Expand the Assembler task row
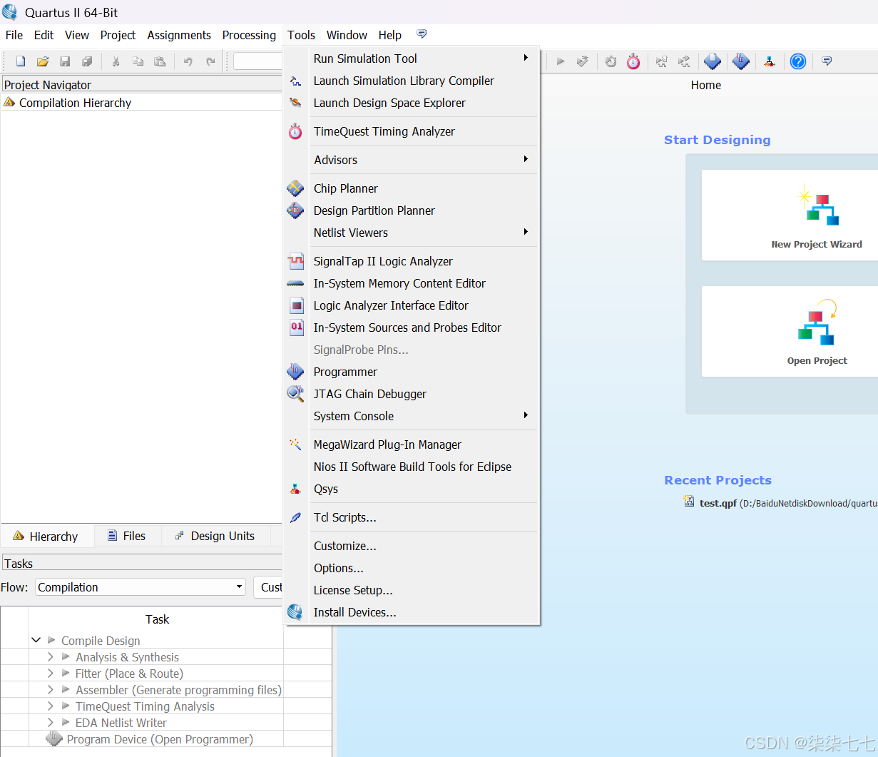The image size is (878, 757). tap(50, 690)
